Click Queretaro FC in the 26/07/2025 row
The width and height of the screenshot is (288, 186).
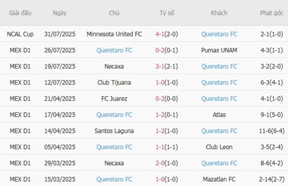tap(114, 50)
